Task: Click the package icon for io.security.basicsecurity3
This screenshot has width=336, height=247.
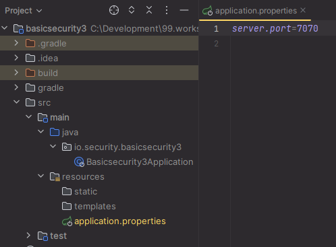Action: tap(67, 147)
